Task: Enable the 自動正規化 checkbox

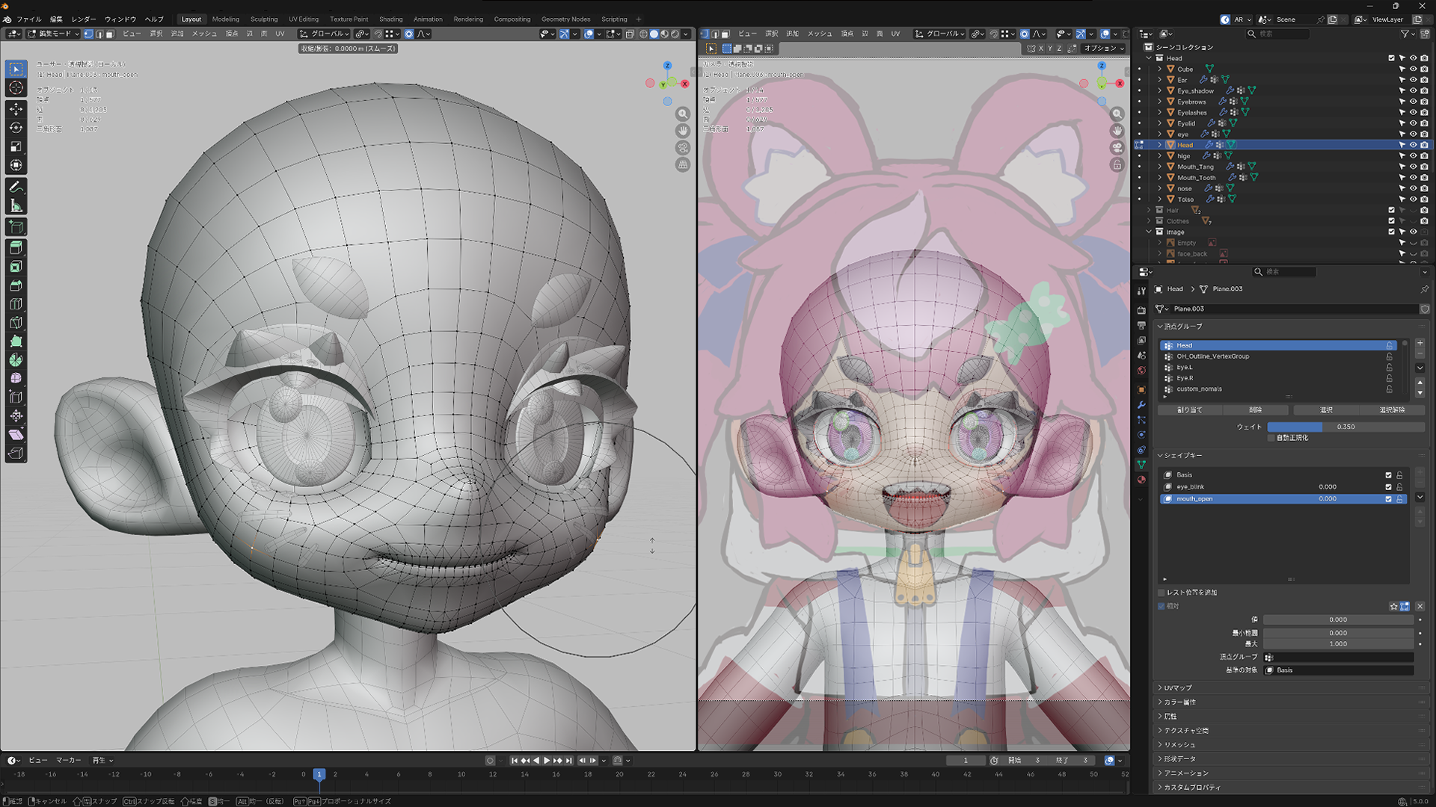Action: pos(1271,438)
